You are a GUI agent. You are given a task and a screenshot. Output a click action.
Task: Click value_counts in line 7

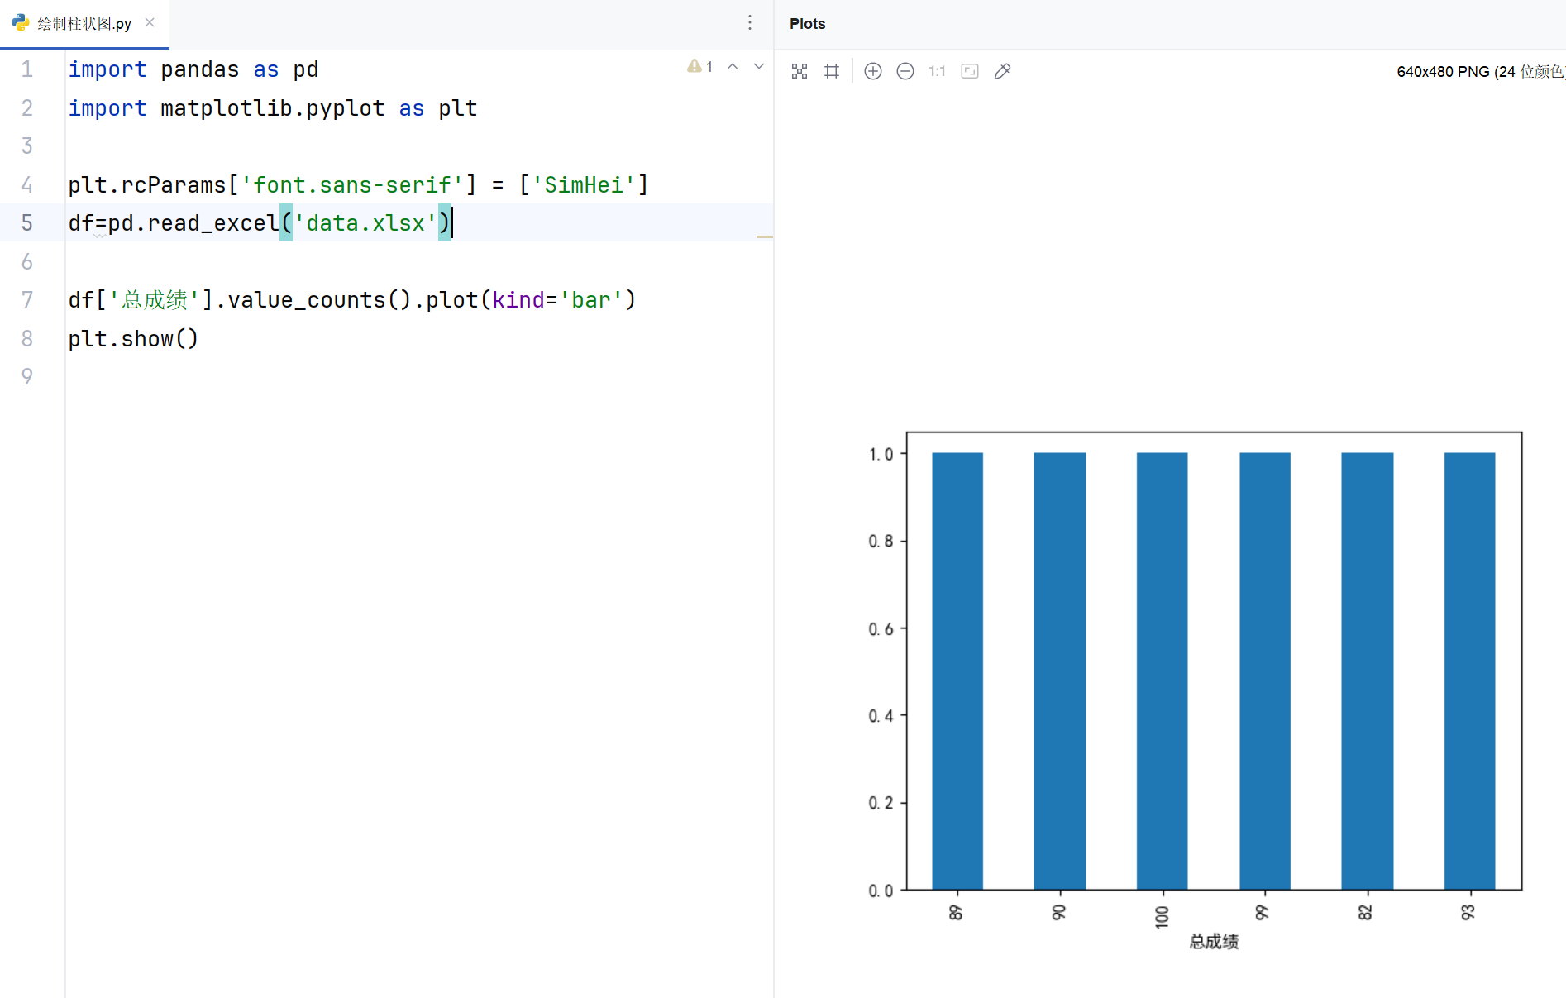coord(307,300)
